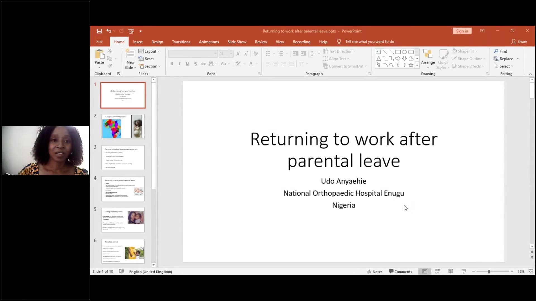536x301 pixels.
Task: Click the Paste clipboard icon
Action: tap(99, 54)
